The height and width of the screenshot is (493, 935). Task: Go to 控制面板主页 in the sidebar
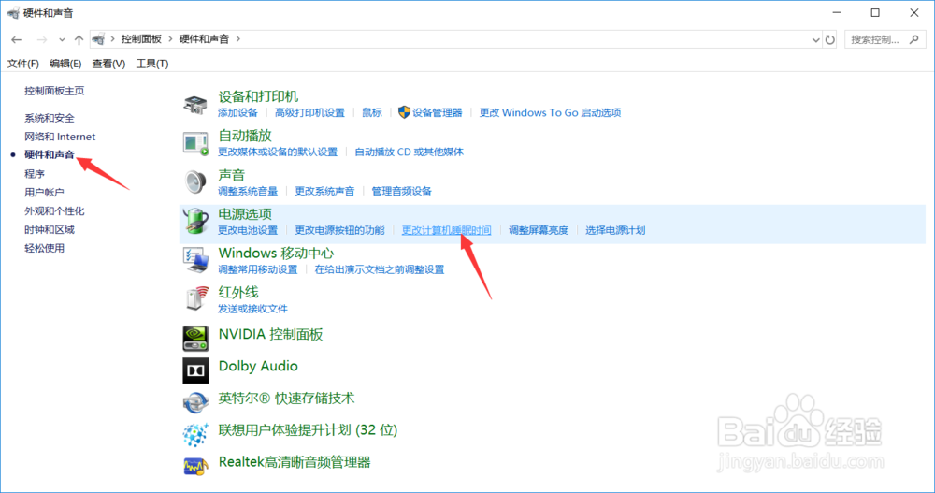(54, 91)
